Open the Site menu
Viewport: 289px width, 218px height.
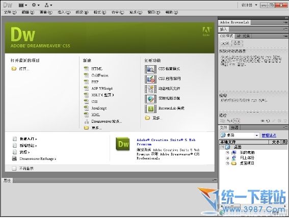[136, 12]
